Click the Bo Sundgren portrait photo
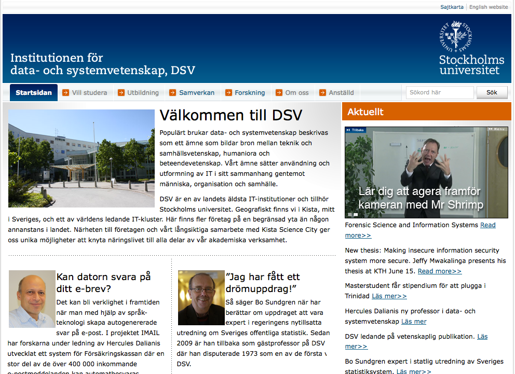The height and width of the screenshot is (374, 515). tap(201, 298)
